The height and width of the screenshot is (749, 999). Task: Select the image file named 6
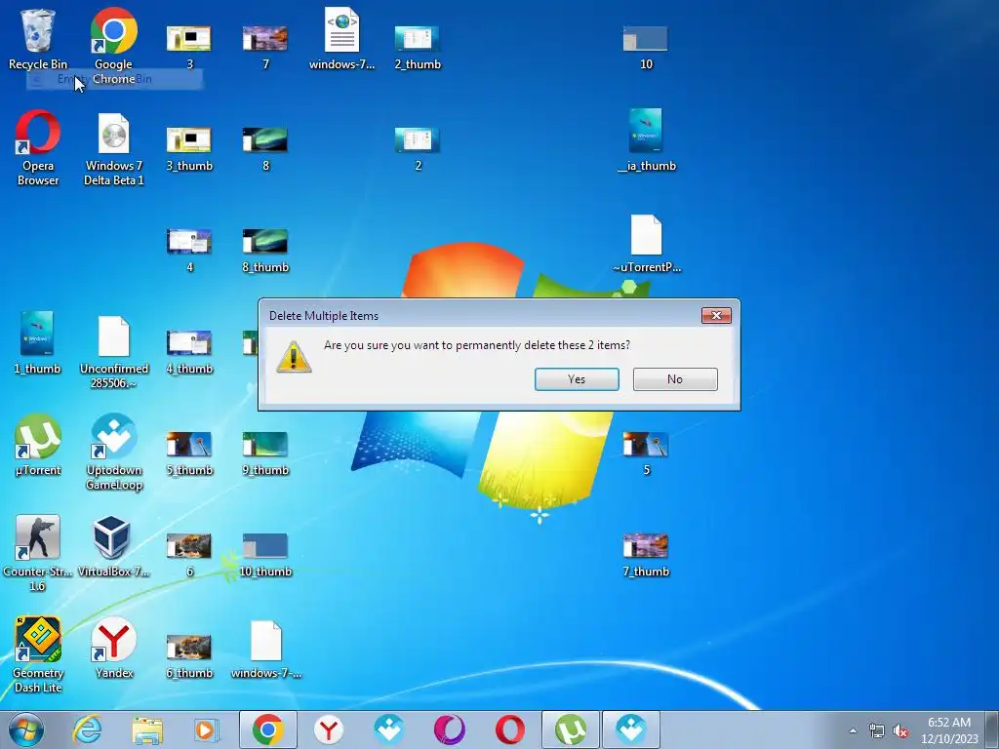(189, 555)
